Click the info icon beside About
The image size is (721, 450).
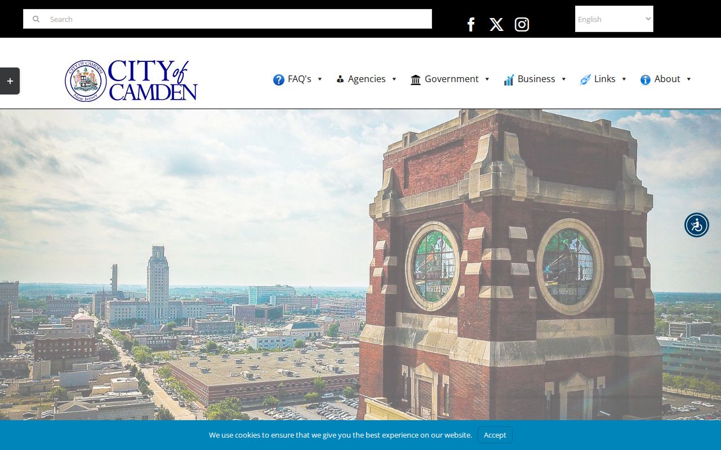[646, 80]
